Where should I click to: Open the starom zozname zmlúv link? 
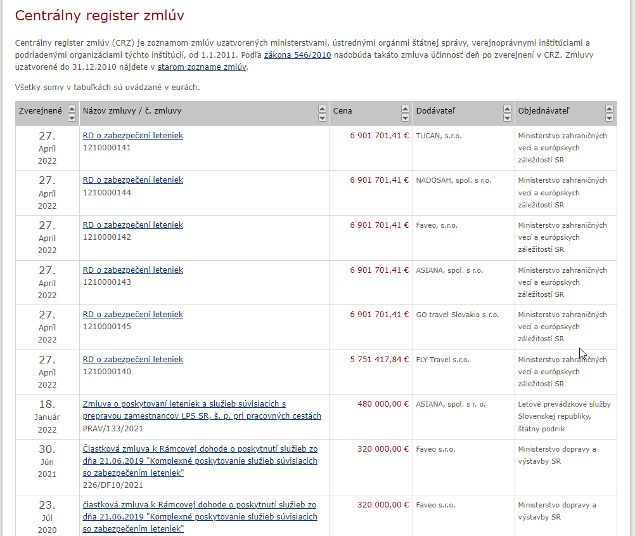(202, 67)
